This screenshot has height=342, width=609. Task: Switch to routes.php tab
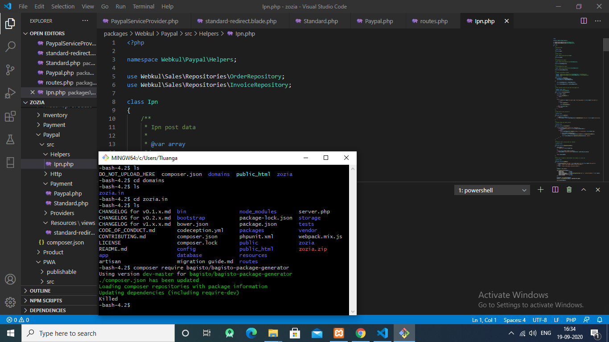coord(433,21)
